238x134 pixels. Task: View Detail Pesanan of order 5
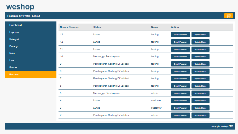(181, 93)
